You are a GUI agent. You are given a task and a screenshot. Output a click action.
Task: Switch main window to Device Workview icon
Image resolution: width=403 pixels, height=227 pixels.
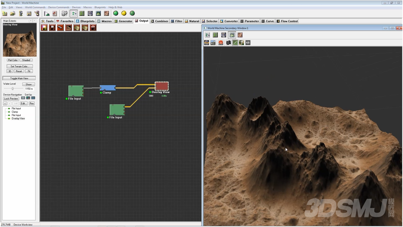coord(74,13)
